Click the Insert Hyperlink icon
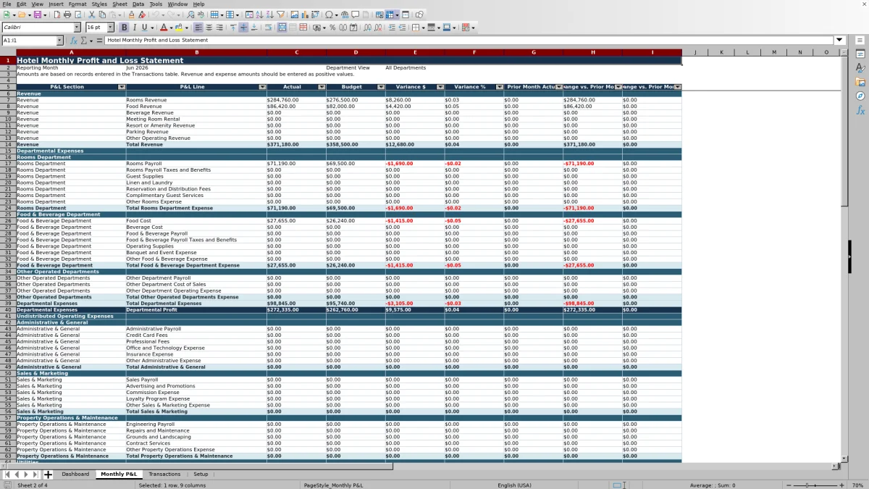 click(345, 14)
